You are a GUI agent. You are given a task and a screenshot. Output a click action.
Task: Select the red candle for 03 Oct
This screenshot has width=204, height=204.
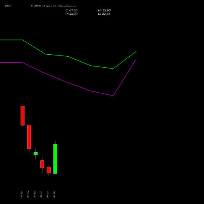(x=49, y=170)
